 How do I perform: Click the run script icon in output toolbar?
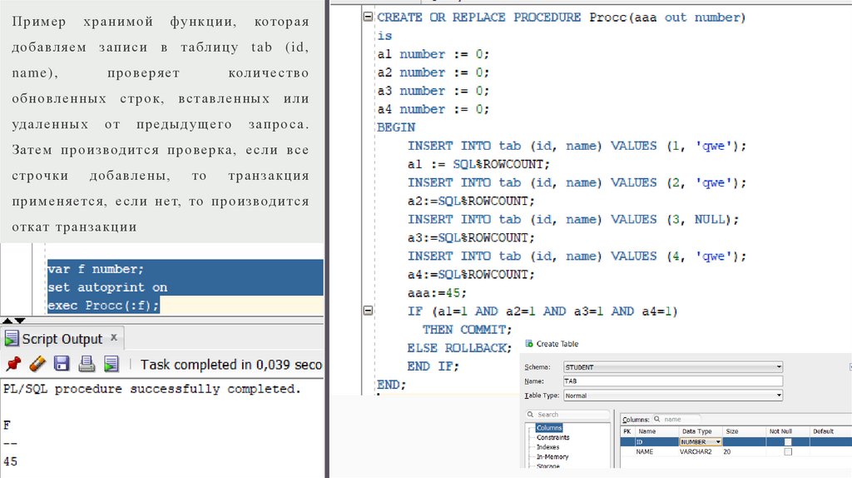coord(111,364)
